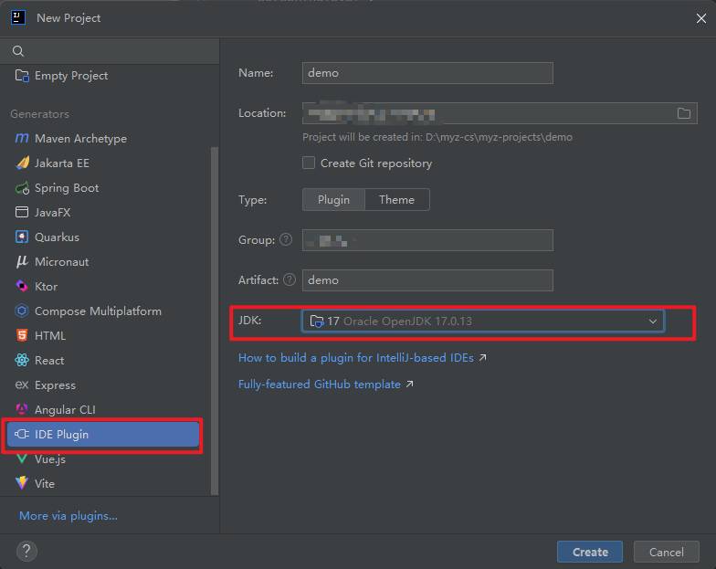716x569 pixels.
Task: Click the Maven Archetype icon
Action: [x=22, y=138]
